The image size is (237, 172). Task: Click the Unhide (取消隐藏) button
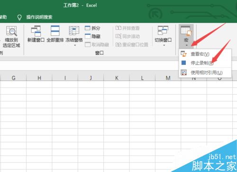pos(97,45)
